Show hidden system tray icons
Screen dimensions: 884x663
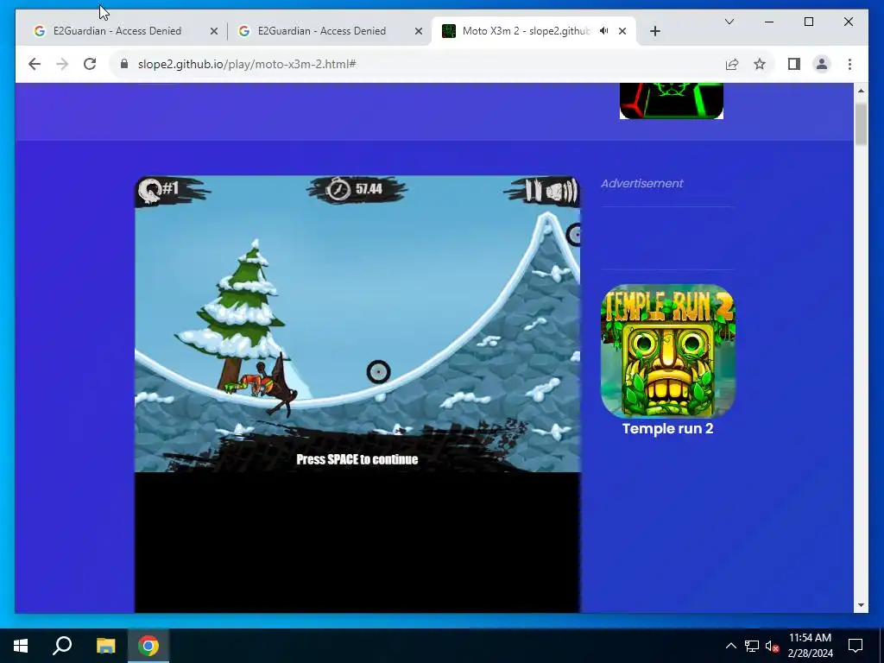pyautogui.click(x=730, y=646)
